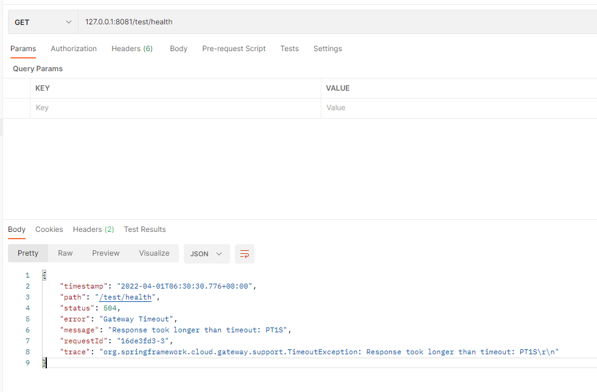
Task: Click the status value 504
Action: click(x=110, y=308)
